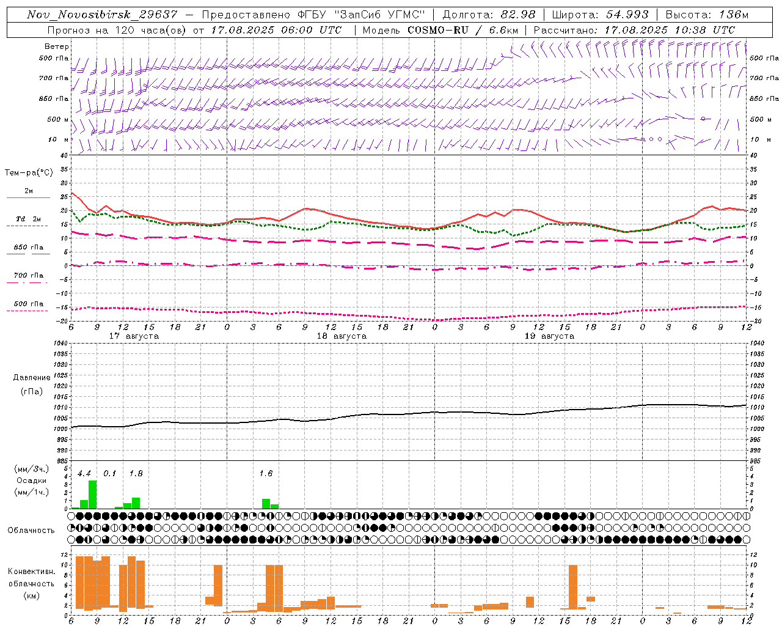Viewport: 782px width, 626px height.
Task: Click the 0.1 precipitation total value
Action: pyautogui.click(x=110, y=473)
